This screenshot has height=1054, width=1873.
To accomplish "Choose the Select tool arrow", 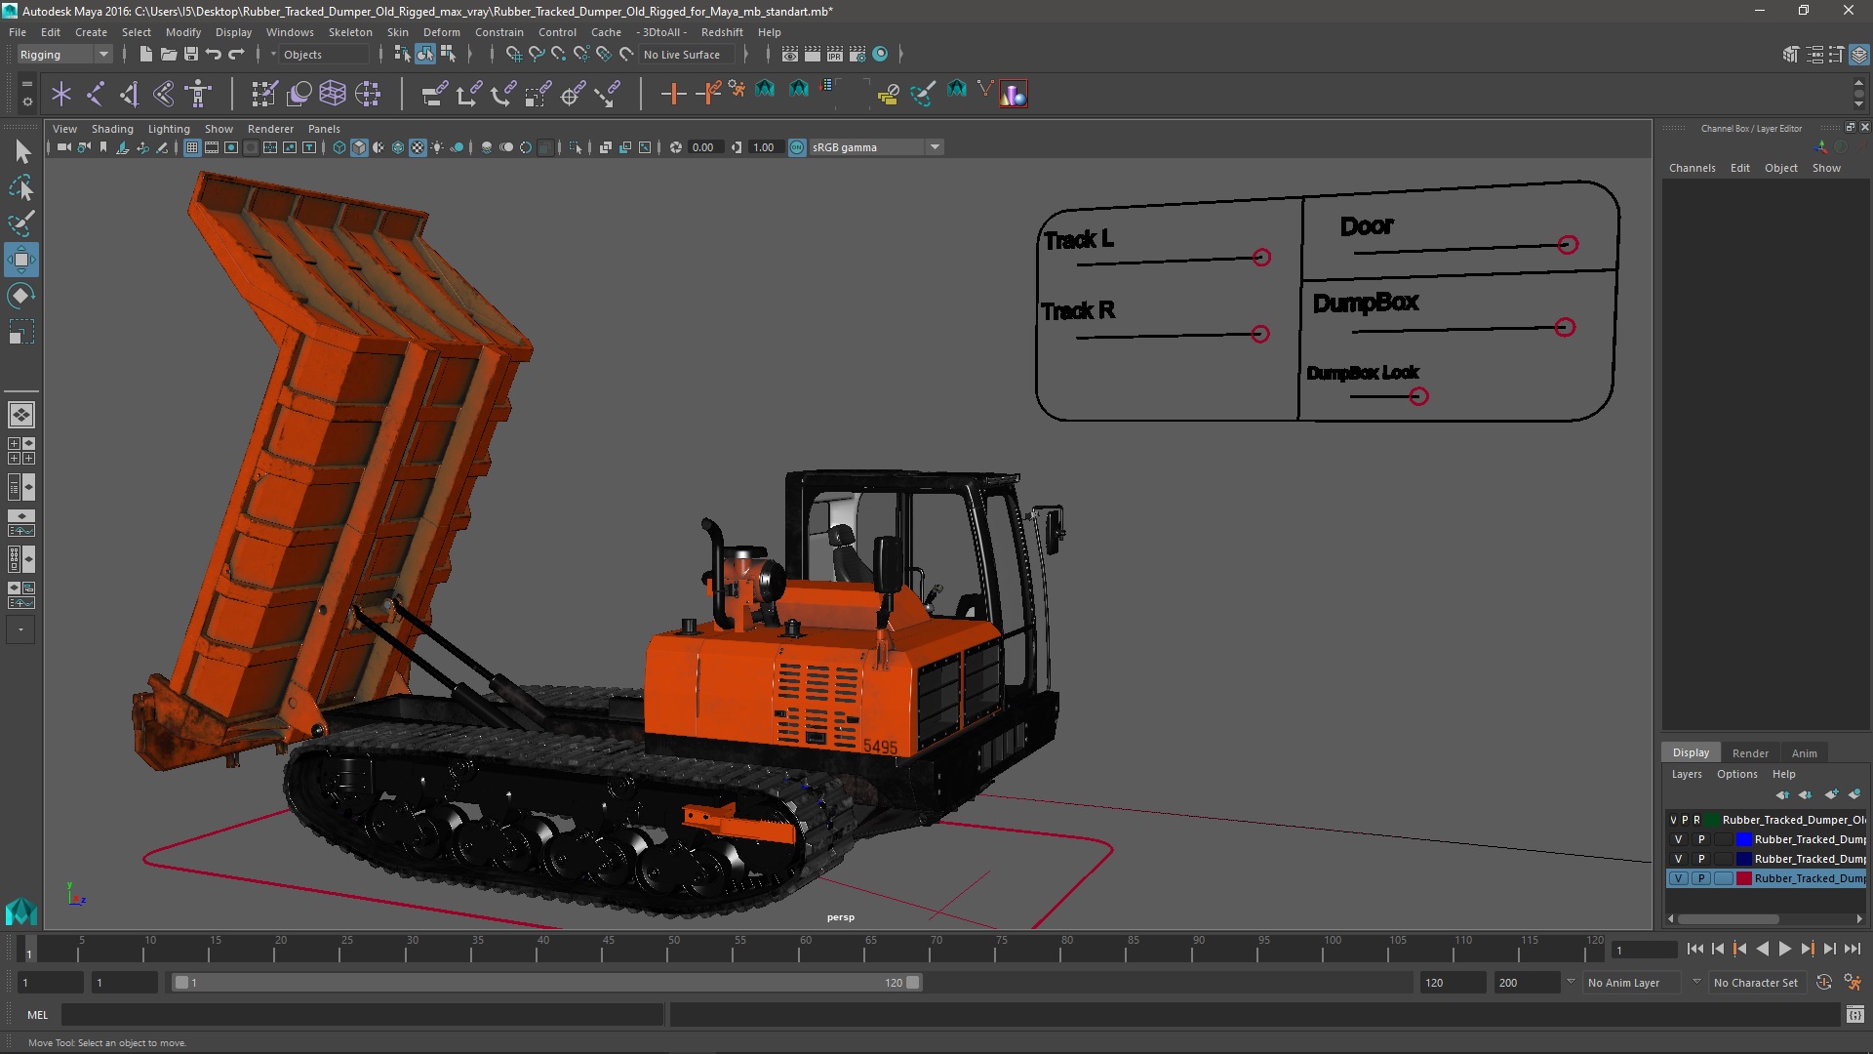I will [x=21, y=151].
